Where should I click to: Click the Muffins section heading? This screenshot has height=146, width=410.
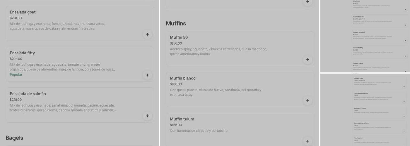[176, 24]
